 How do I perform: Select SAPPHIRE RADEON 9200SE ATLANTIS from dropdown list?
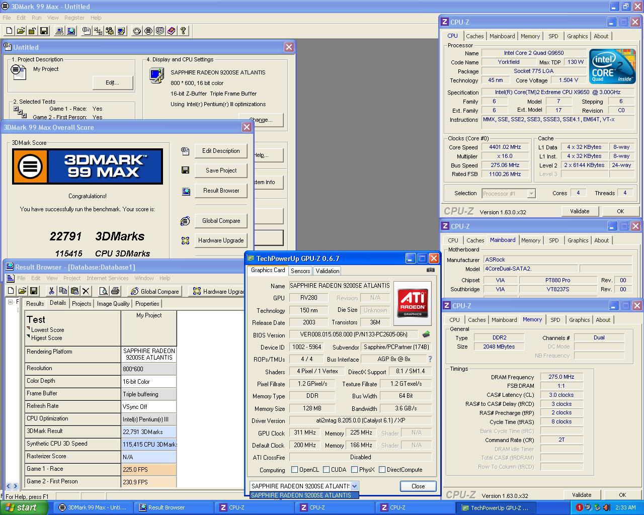[304, 495]
